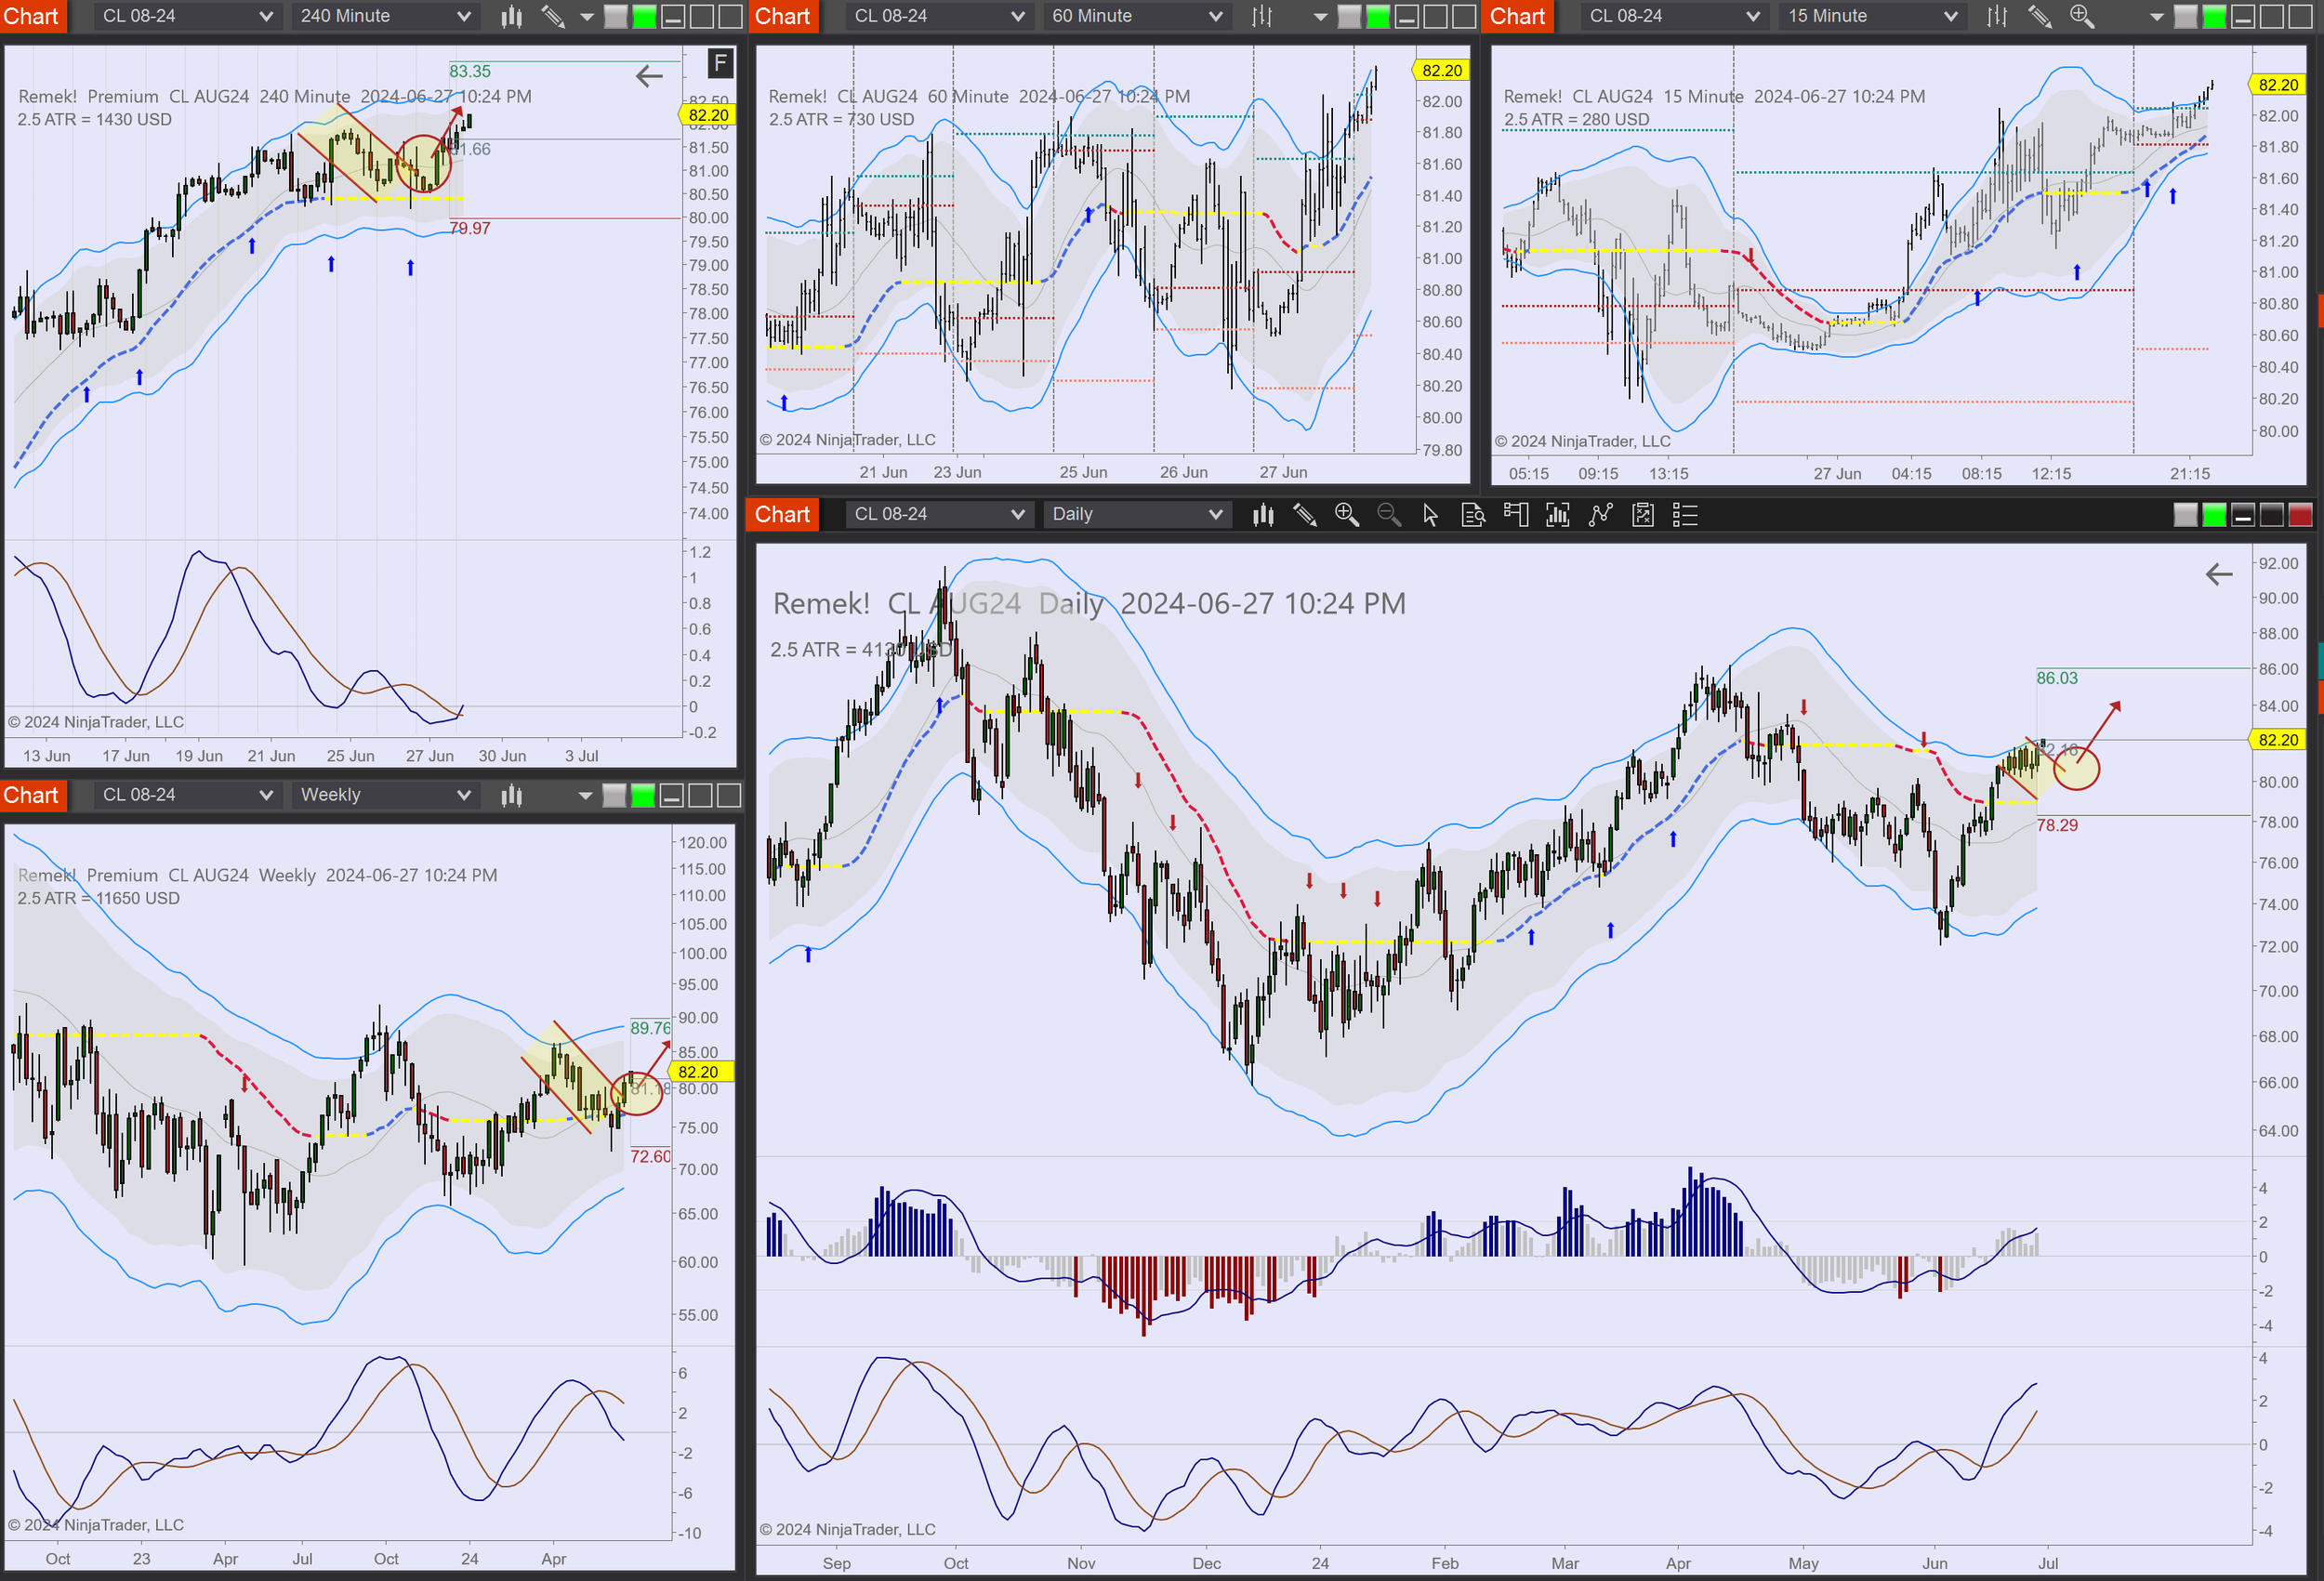Click the Chart tab of the Daily window
Image resolution: width=2324 pixels, height=1581 pixels.
781,514
